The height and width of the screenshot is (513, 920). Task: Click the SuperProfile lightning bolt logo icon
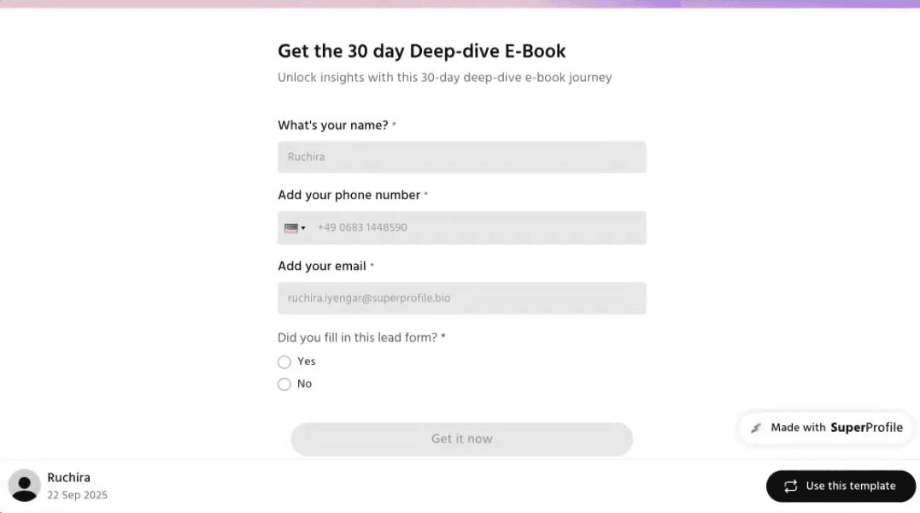(756, 427)
